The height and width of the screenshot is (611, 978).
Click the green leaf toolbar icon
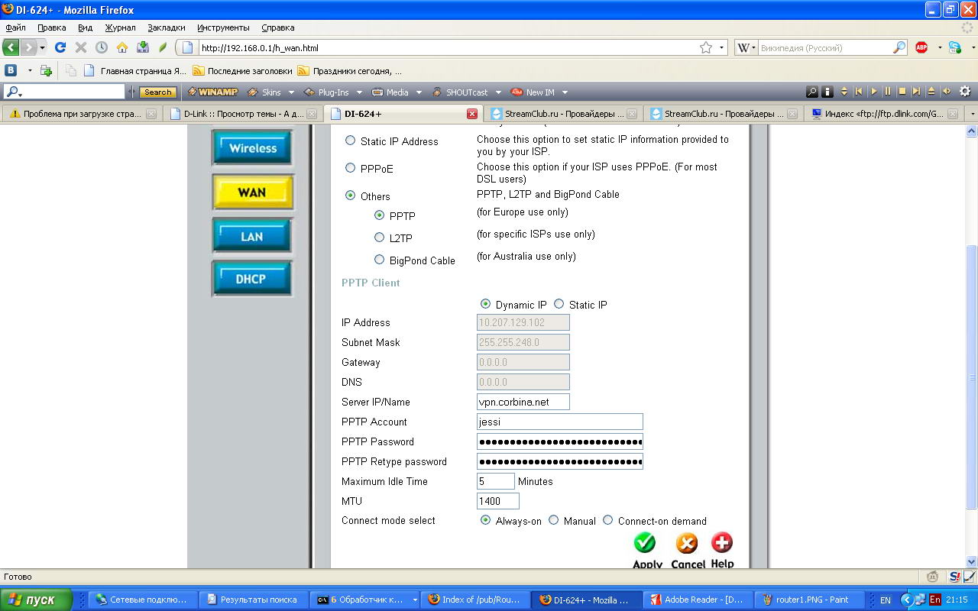click(163, 47)
